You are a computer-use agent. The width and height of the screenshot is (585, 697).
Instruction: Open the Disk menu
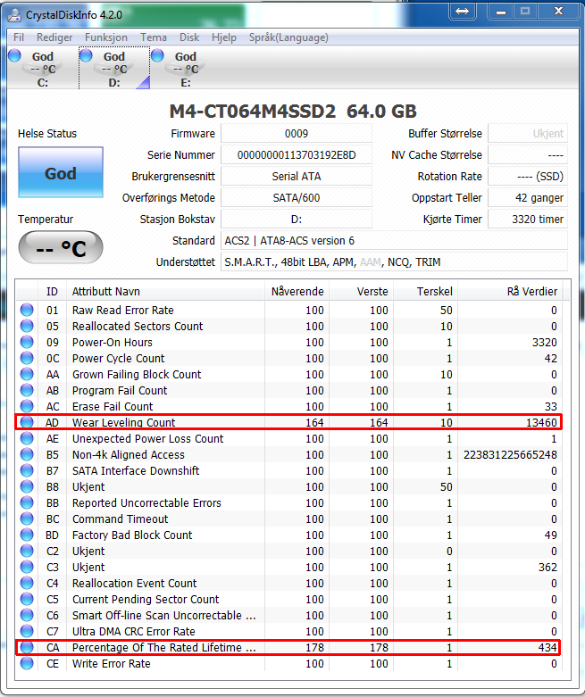click(x=189, y=37)
